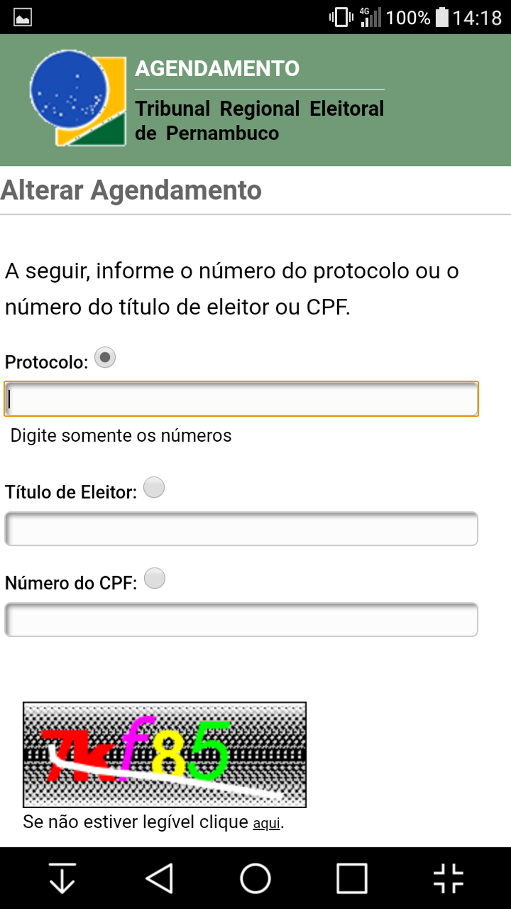Click the Número do CPF input field
The width and height of the screenshot is (511, 909).
(241, 620)
